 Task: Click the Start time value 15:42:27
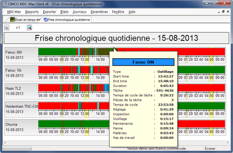click(166, 76)
